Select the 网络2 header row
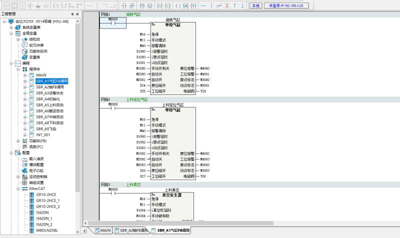Viewport: 400px width, 238px height. point(250,99)
